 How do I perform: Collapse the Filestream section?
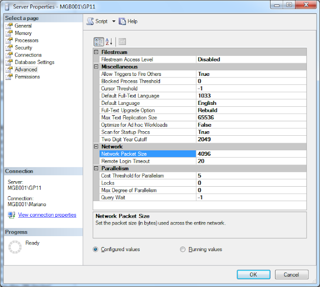pos(96,52)
